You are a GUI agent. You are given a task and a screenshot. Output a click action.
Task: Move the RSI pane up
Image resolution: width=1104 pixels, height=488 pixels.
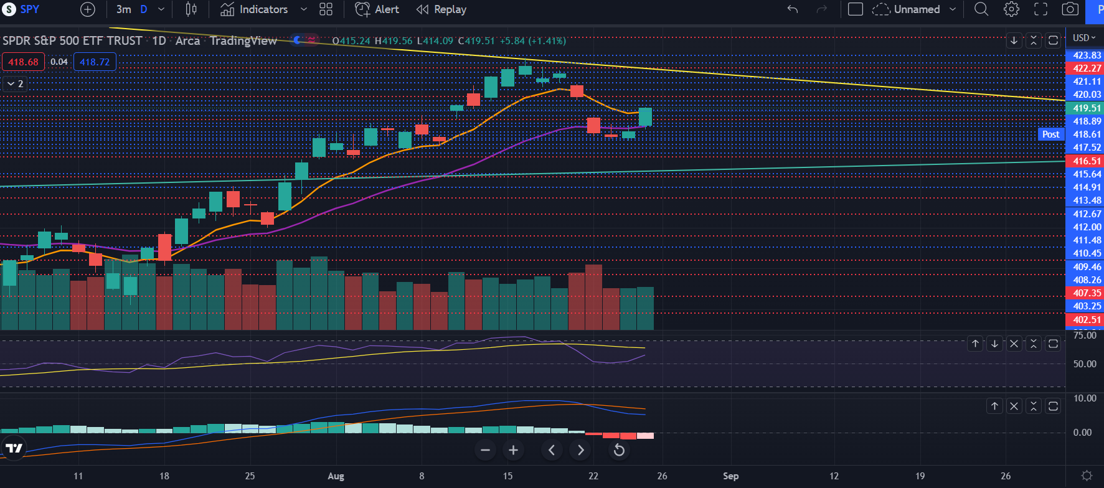(976, 344)
